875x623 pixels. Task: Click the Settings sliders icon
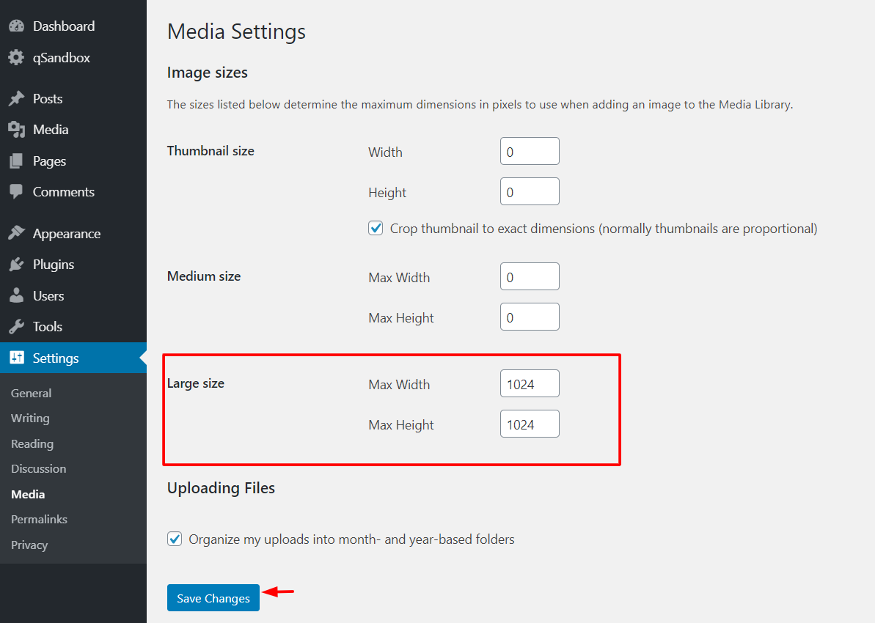point(17,358)
